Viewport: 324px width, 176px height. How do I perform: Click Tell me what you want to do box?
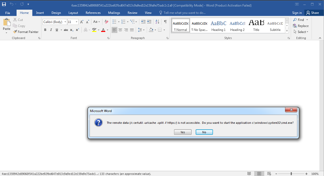click(x=182, y=13)
